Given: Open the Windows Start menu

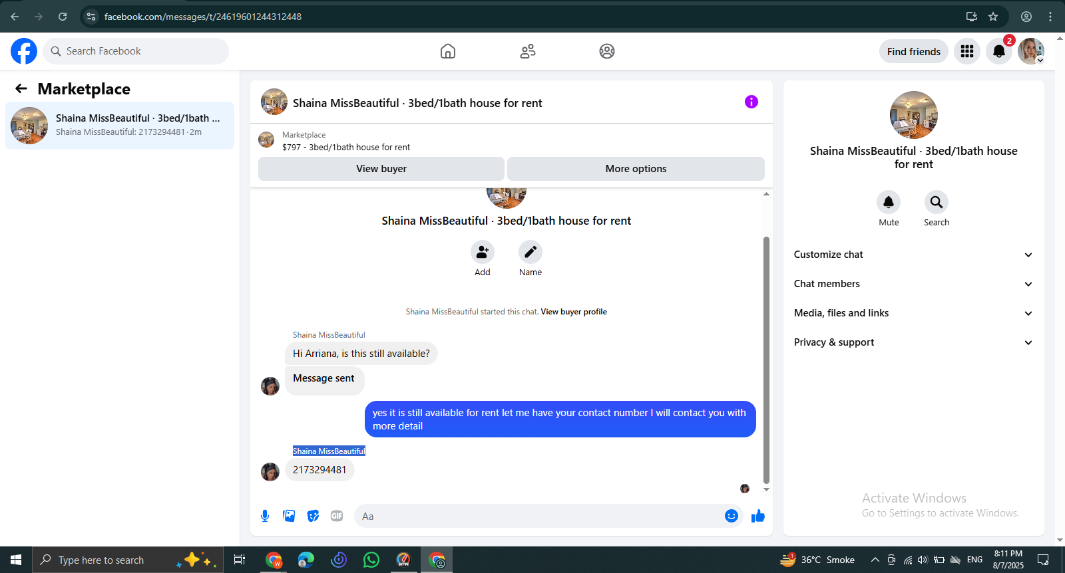Looking at the screenshot, I should (x=16, y=560).
